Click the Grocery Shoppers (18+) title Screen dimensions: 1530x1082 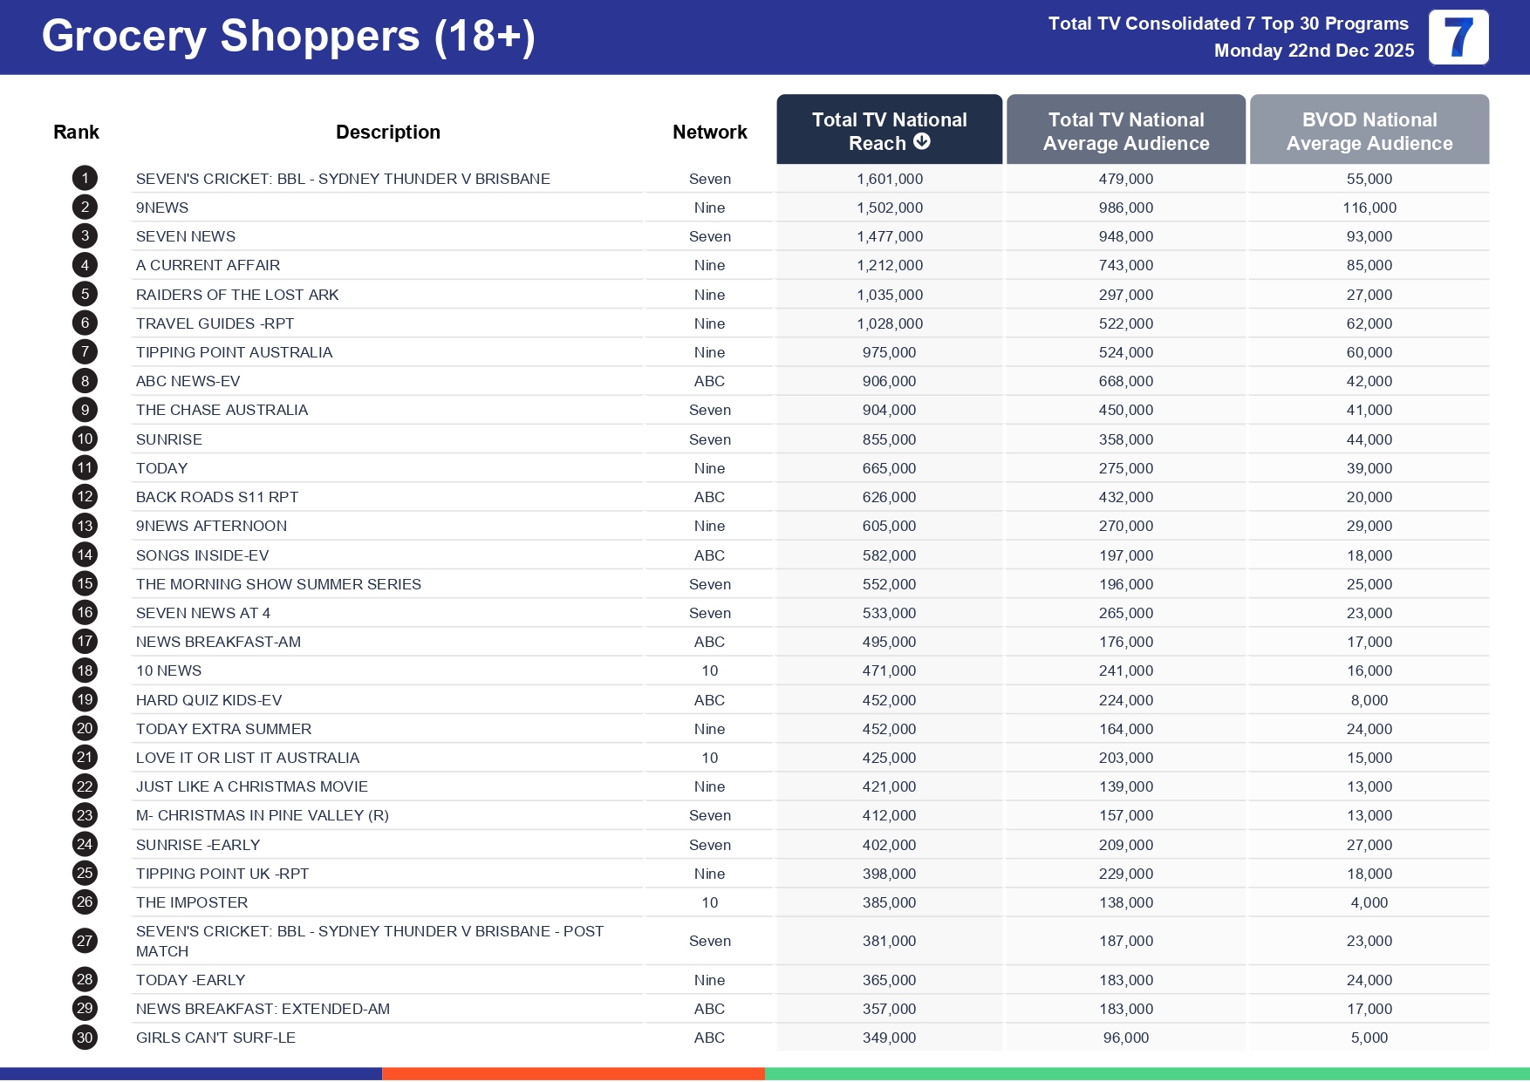288,37
